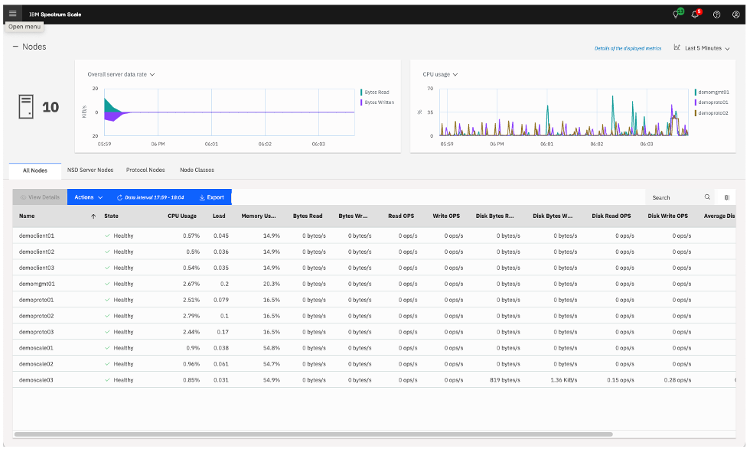Click the search magnifier icon in table toolbar
Screen dimensions: 750x452
point(707,197)
